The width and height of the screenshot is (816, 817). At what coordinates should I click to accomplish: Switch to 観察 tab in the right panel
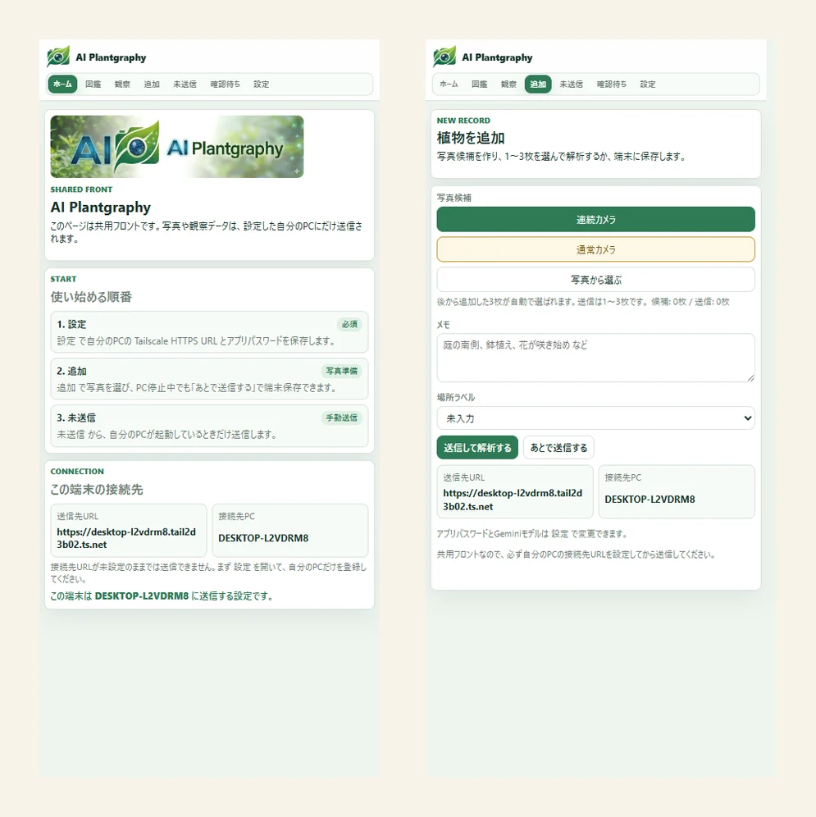click(x=508, y=84)
